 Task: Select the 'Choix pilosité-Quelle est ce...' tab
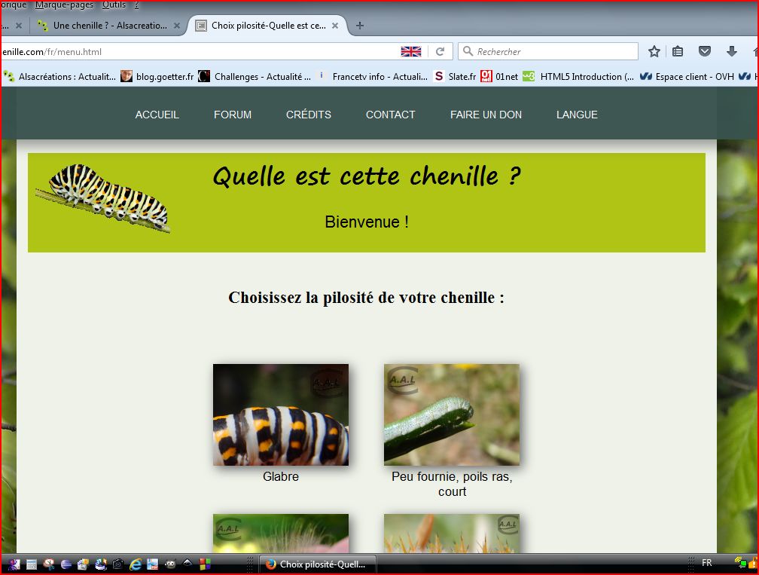pos(268,26)
